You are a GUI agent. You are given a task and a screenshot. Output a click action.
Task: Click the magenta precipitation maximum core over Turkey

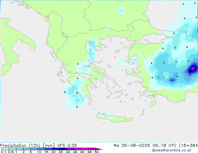pyautogui.click(x=193, y=69)
